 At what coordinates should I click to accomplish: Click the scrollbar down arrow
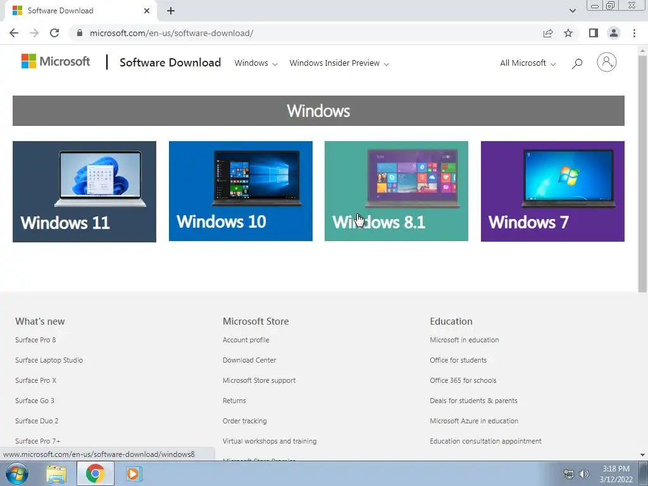click(x=643, y=455)
